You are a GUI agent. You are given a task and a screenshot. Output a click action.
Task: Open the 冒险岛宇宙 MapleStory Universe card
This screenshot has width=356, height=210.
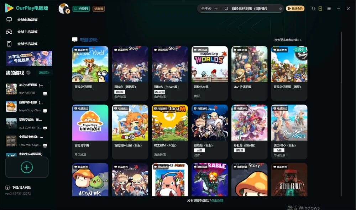pyautogui.click(x=90, y=132)
